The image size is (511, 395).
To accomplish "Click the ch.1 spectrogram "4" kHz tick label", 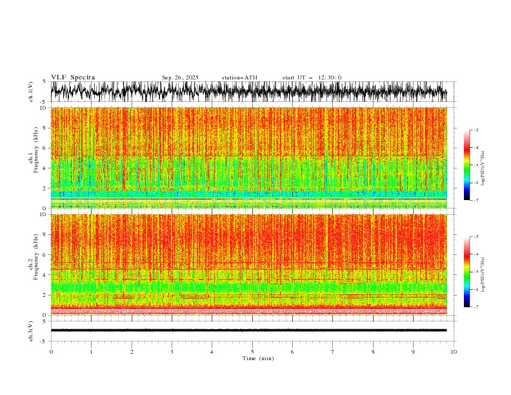I will pyautogui.click(x=45, y=168).
